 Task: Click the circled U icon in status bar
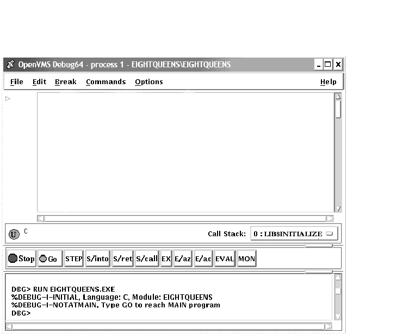coord(14,235)
